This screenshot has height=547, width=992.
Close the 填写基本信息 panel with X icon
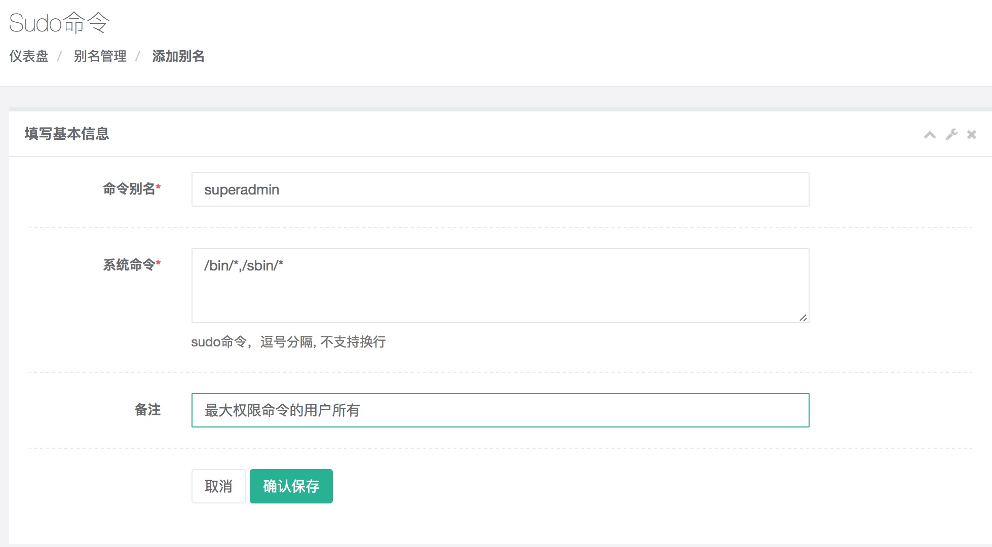(971, 135)
